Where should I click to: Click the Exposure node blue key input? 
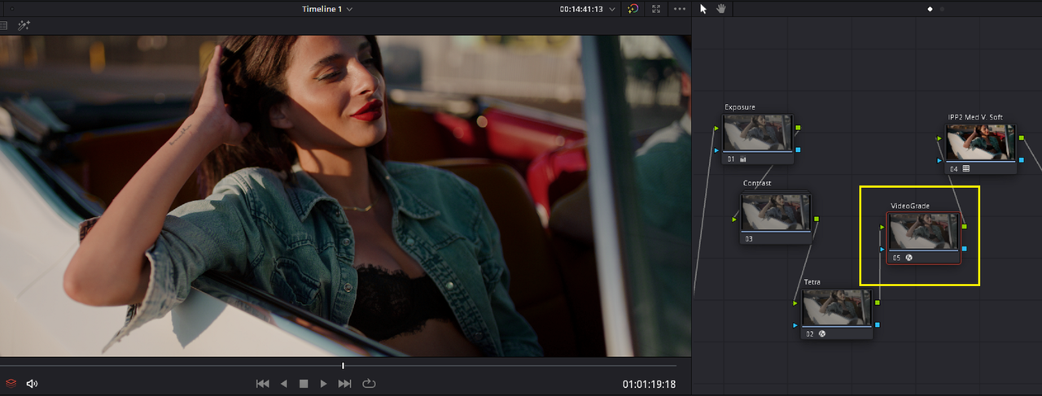[716, 150]
